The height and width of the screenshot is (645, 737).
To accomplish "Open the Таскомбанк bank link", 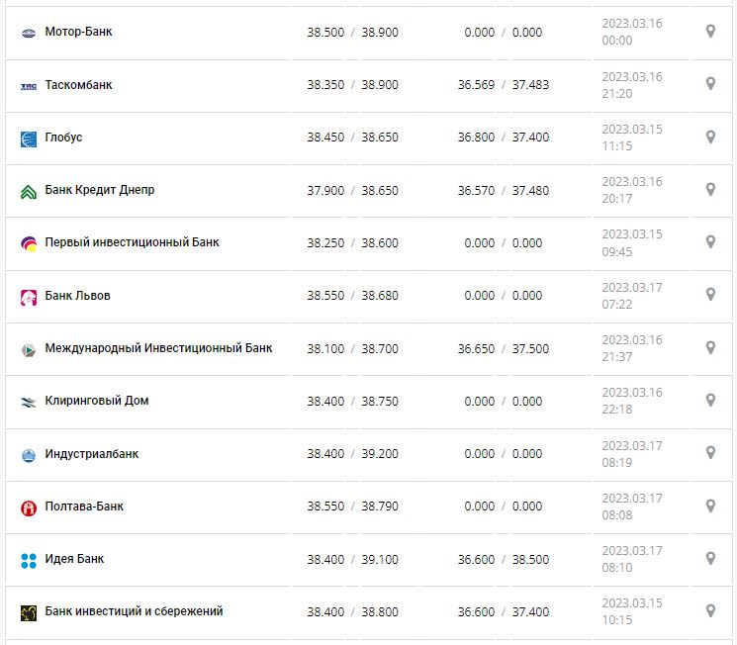I will [x=78, y=85].
